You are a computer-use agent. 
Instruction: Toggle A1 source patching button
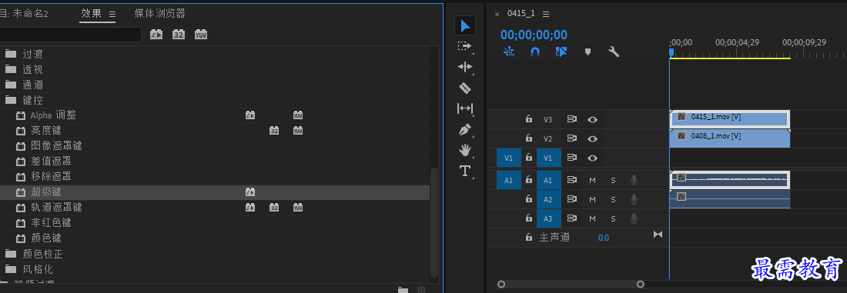[x=509, y=180]
